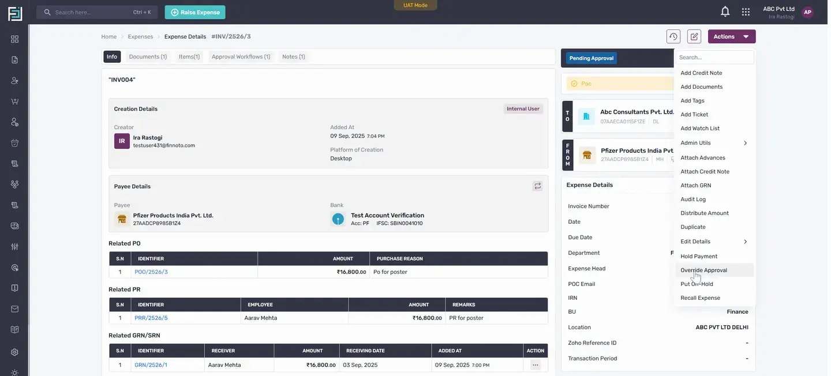Select Put On-Hold option
Screen dimensions: 831x376
(x=714, y=284)
